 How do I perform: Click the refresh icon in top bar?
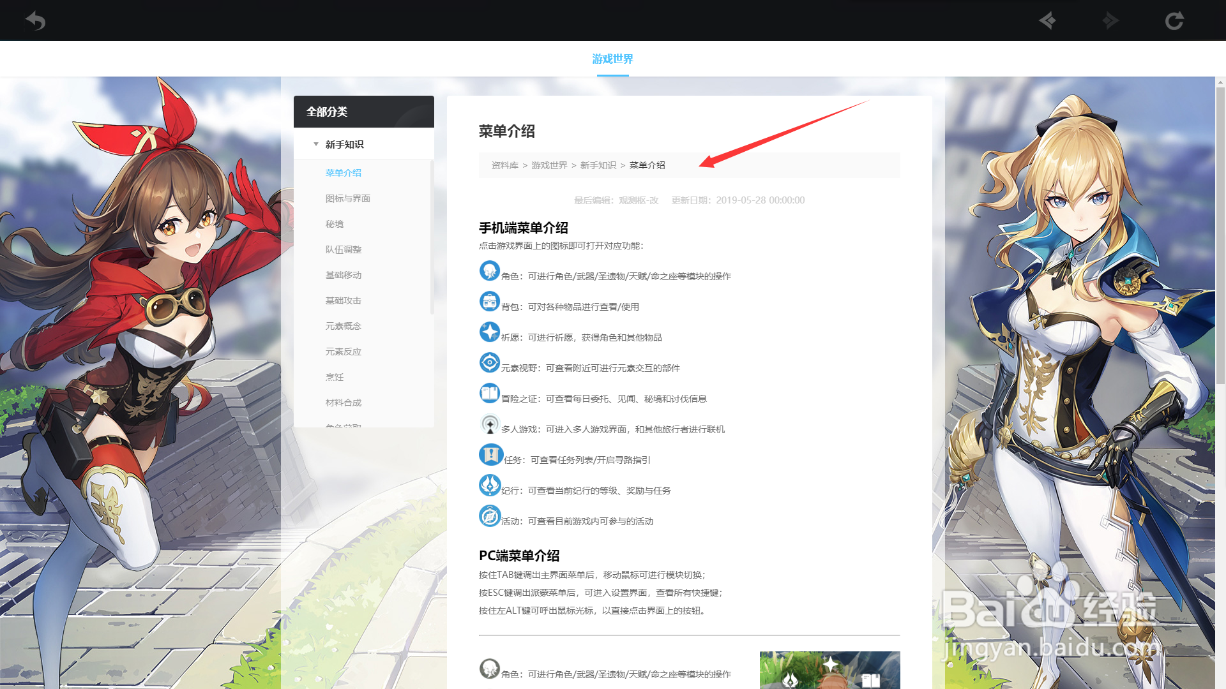1174,21
